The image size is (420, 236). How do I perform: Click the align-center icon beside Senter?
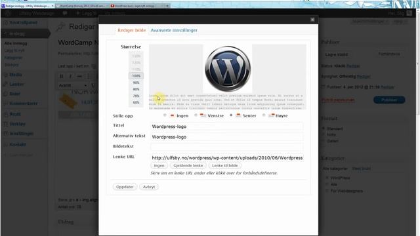[238, 115]
